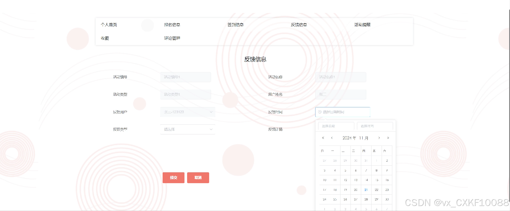Select date 25 in calendar
The height and width of the screenshot is (211, 510).
tap(335, 199)
